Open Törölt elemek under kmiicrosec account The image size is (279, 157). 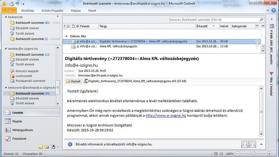pyautogui.click(x=22, y=103)
